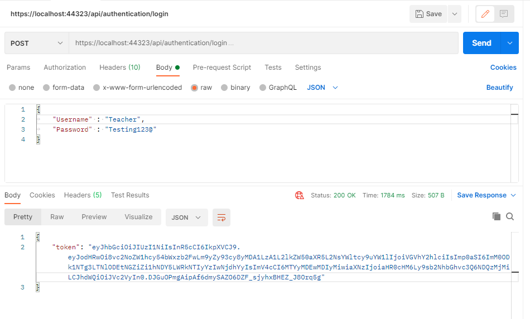Image resolution: width=530 pixels, height=319 pixels.
Task: Click the blue Send button
Action: click(x=481, y=43)
